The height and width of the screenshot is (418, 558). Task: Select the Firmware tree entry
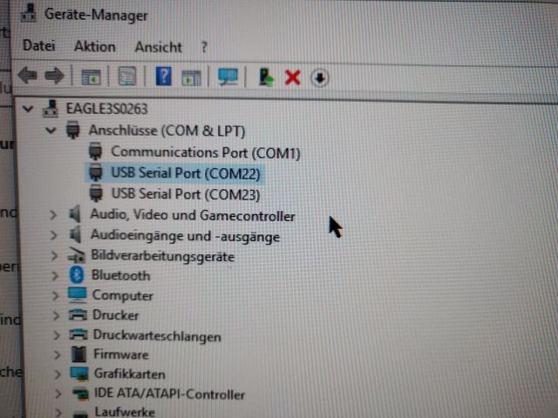click(121, 354)
